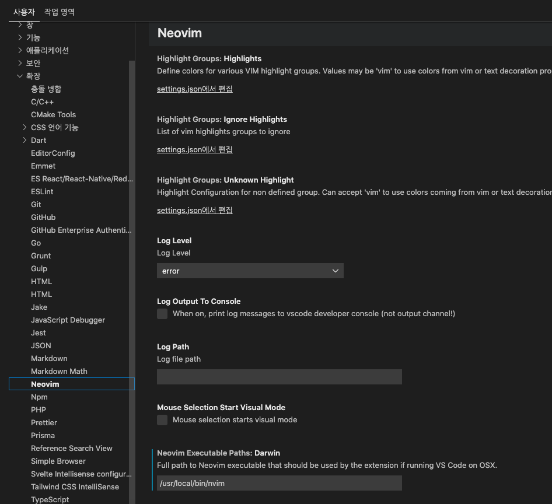Expand the Dart extension subtree
The image size is (552, 504).
click(25, 140)
